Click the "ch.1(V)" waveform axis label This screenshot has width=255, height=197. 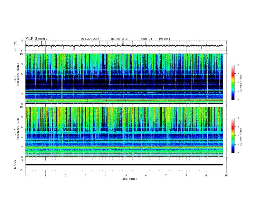click(15, 46)
